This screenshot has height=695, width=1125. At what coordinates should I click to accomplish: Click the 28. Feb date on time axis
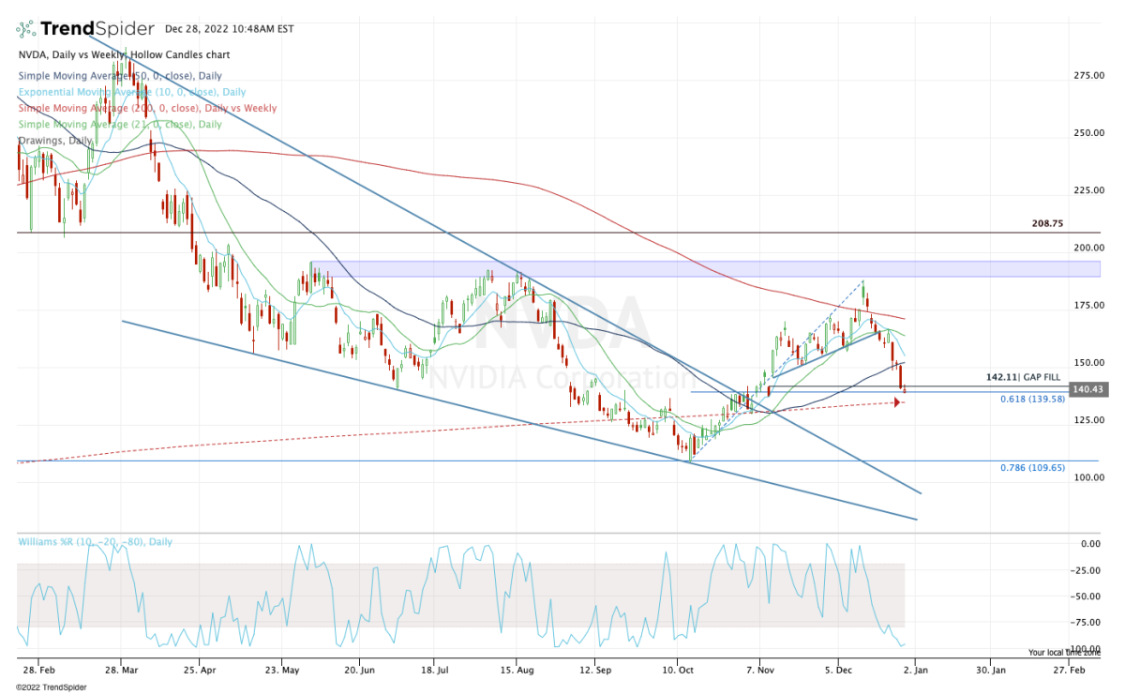37,671
